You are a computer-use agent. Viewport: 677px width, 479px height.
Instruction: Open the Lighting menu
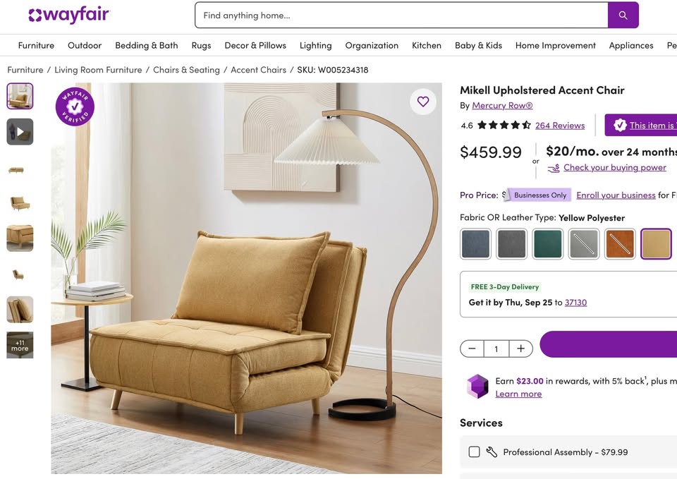pos(316,45)
